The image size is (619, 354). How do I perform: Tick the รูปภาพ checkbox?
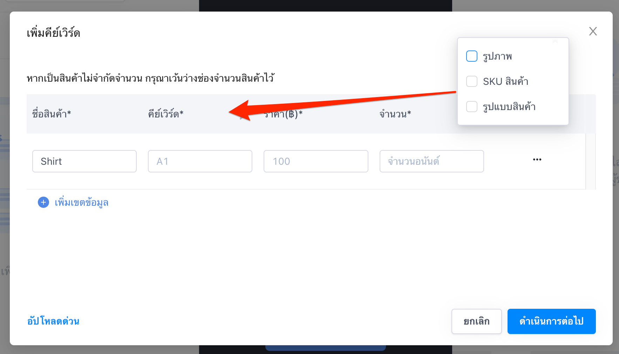[x=472, y=56]
